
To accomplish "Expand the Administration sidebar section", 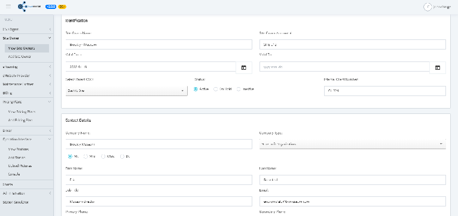I will 26,193.
